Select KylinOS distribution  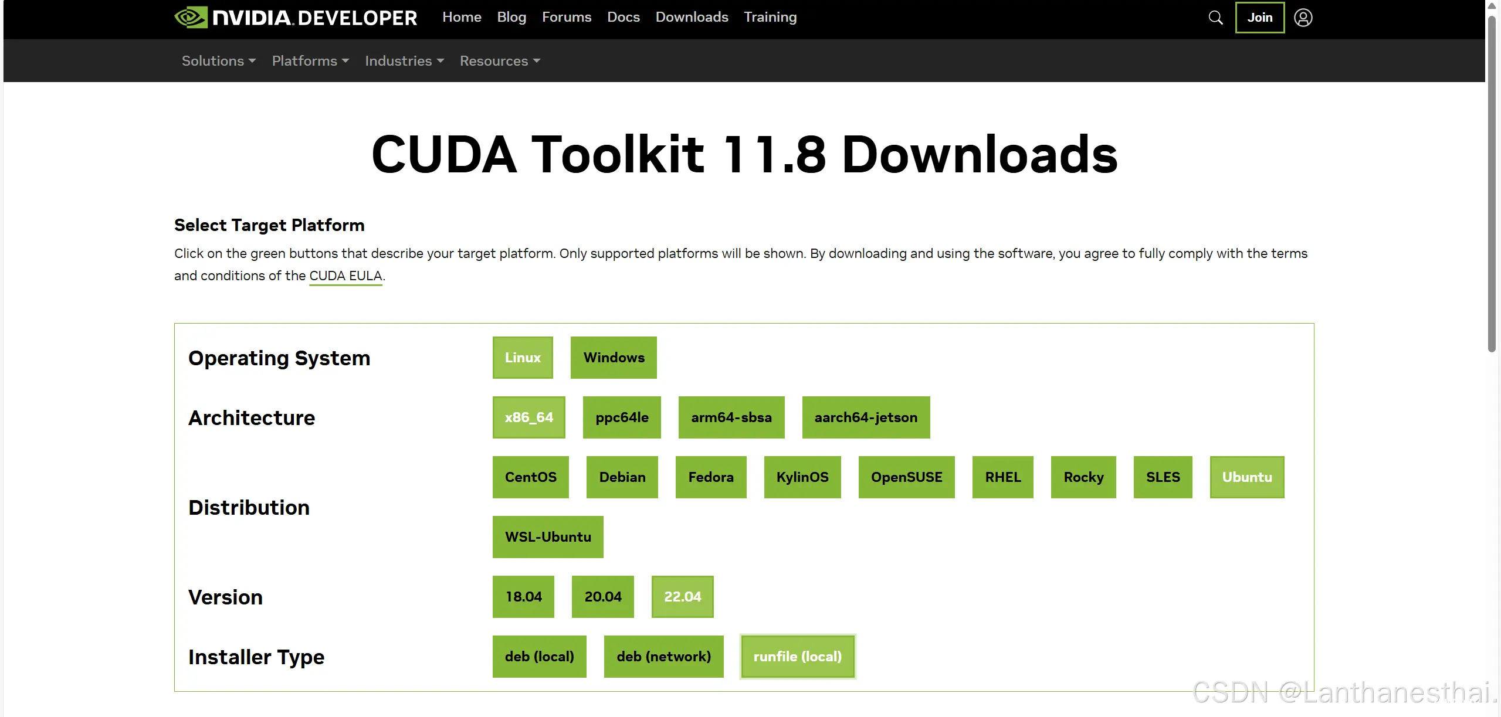tap(802, 477)
